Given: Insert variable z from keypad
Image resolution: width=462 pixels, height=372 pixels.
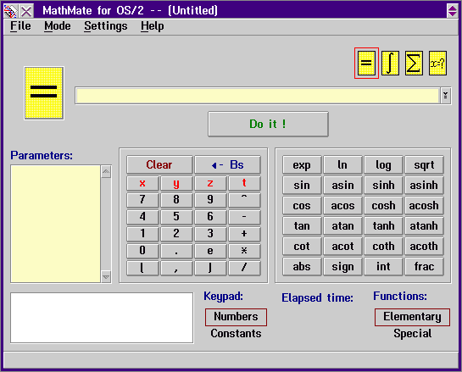Looking at the screenshot, I should tap(210, 183).
